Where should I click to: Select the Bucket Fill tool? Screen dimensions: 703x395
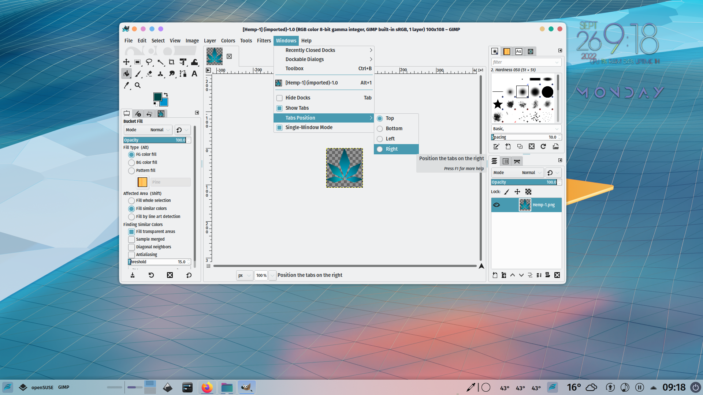pos(126,74)
